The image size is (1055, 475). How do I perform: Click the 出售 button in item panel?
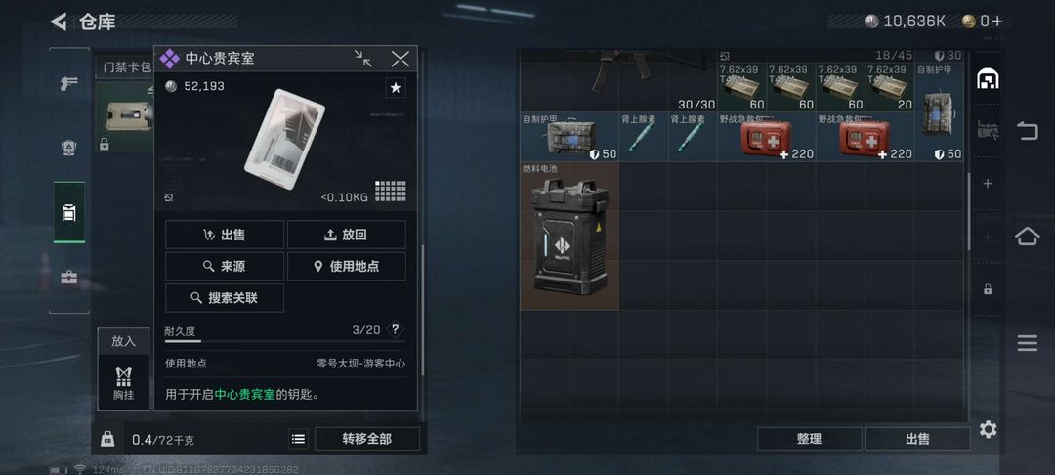coord(225,235)
